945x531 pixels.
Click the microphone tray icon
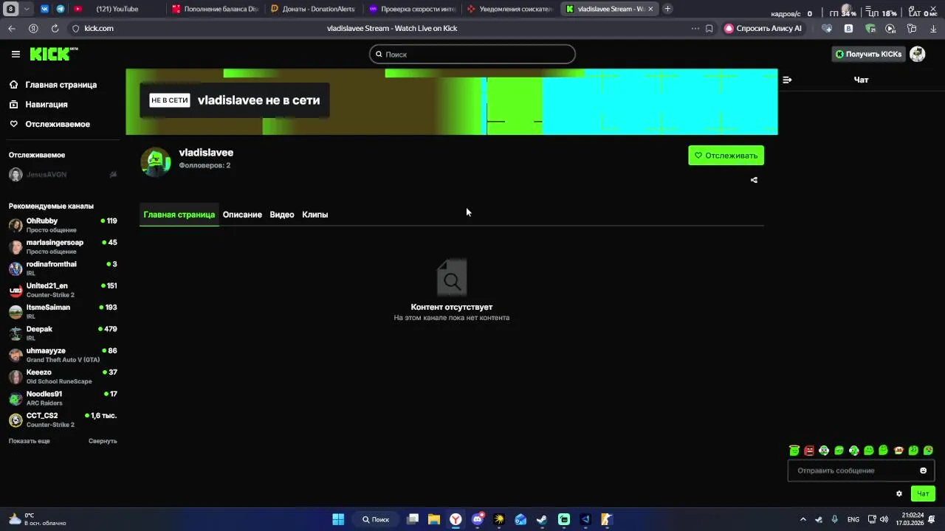coord(834,519)
